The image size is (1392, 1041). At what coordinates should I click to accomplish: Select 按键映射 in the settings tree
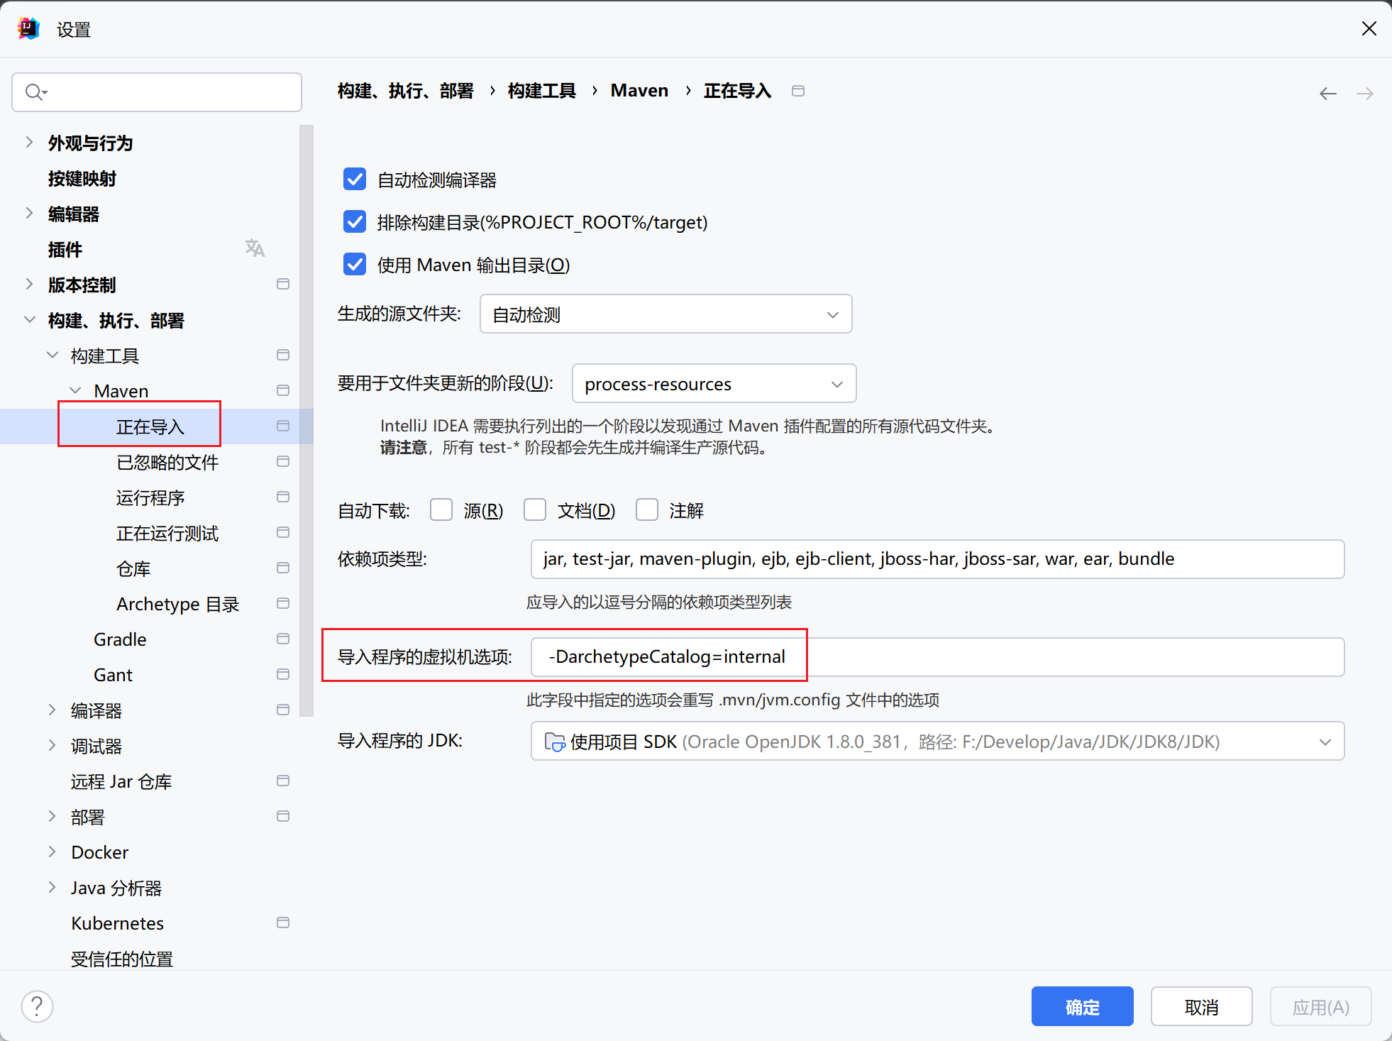tap(82, 179)
